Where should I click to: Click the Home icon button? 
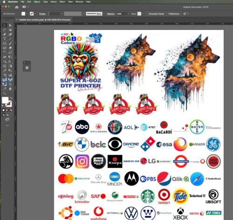17,7
